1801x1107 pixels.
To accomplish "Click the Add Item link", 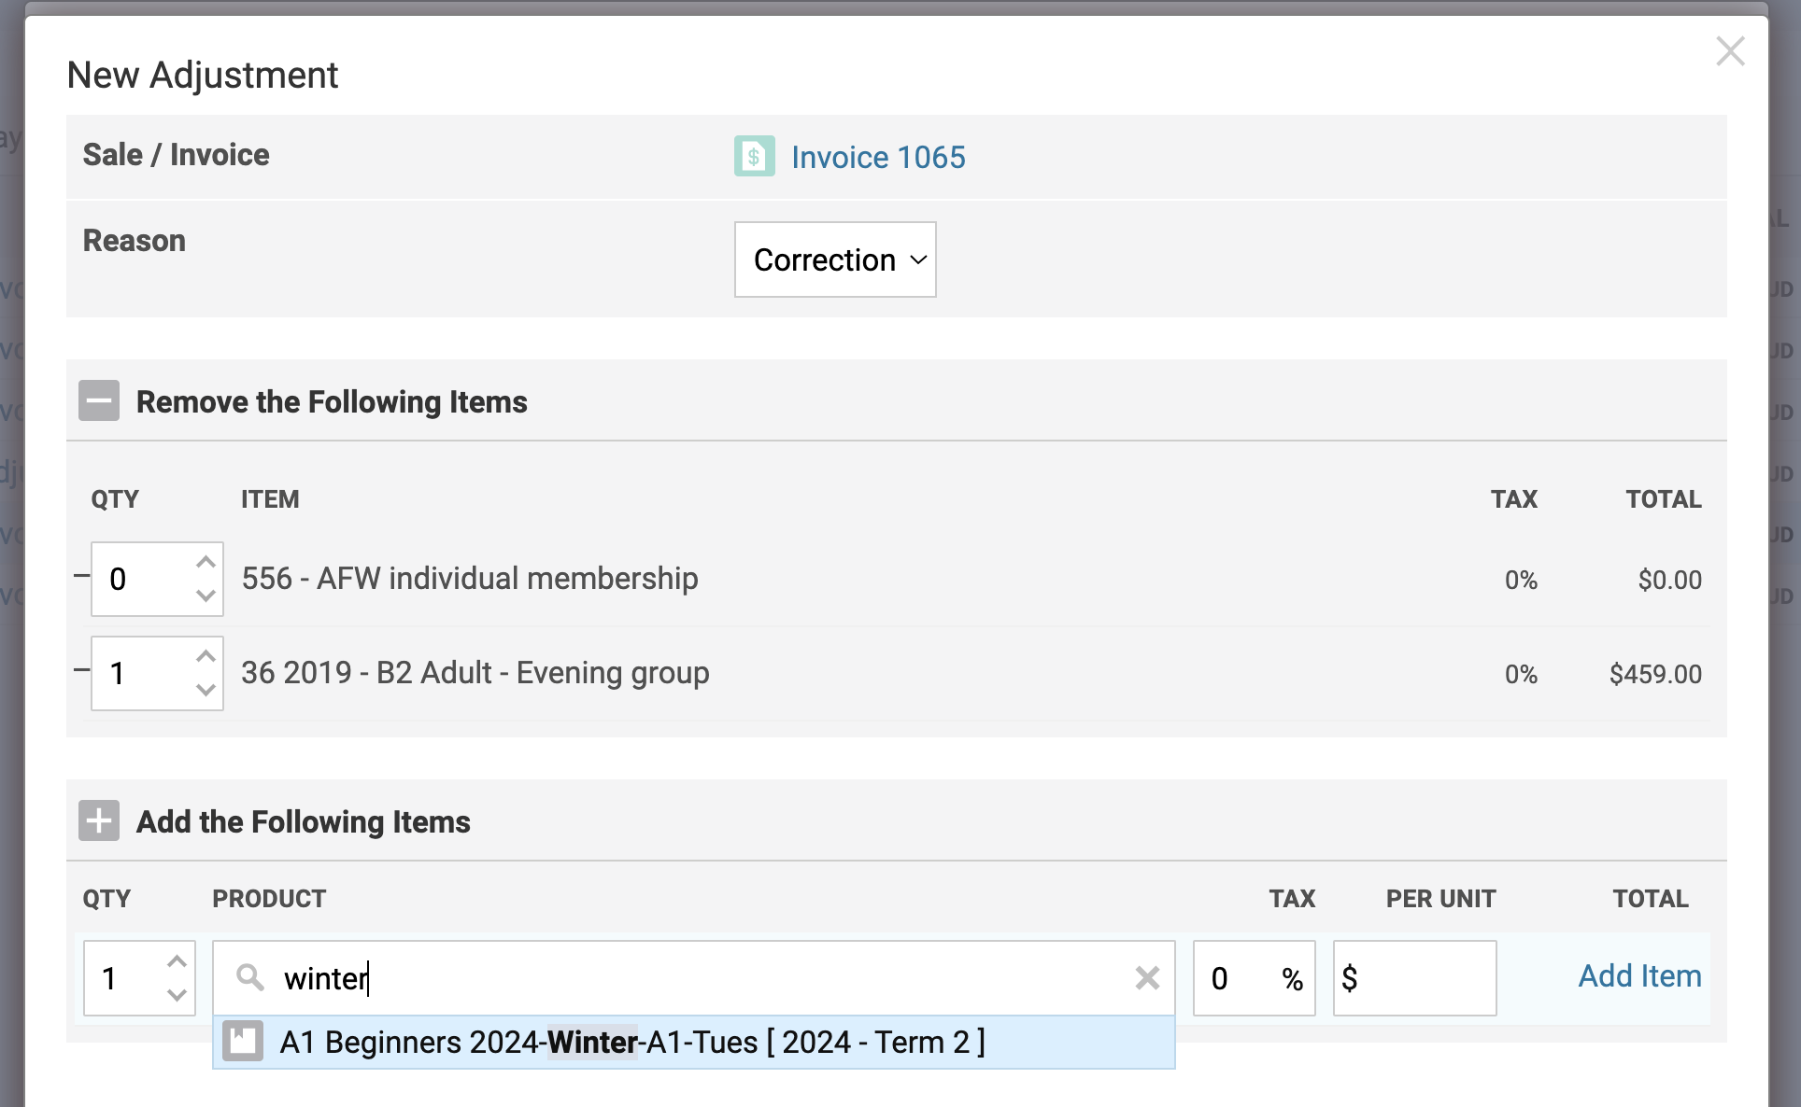I will (x=1639, y=976).
